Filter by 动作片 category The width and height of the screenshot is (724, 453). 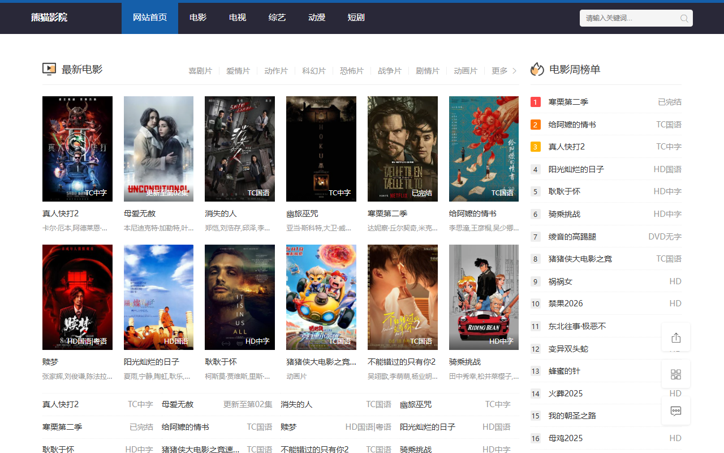click(276, 71)
